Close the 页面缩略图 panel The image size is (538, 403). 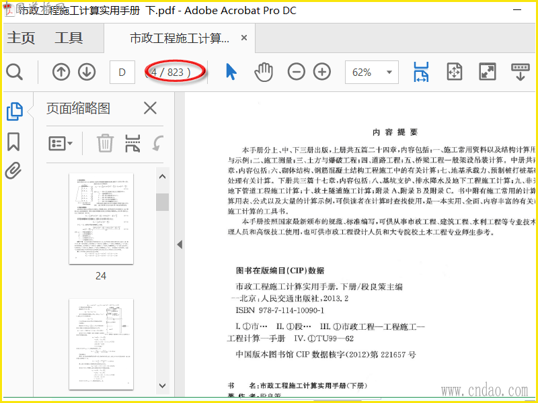coord(150,108)
